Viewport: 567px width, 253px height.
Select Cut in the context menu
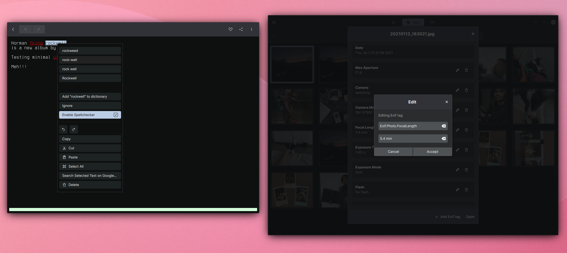coord(90,148)
